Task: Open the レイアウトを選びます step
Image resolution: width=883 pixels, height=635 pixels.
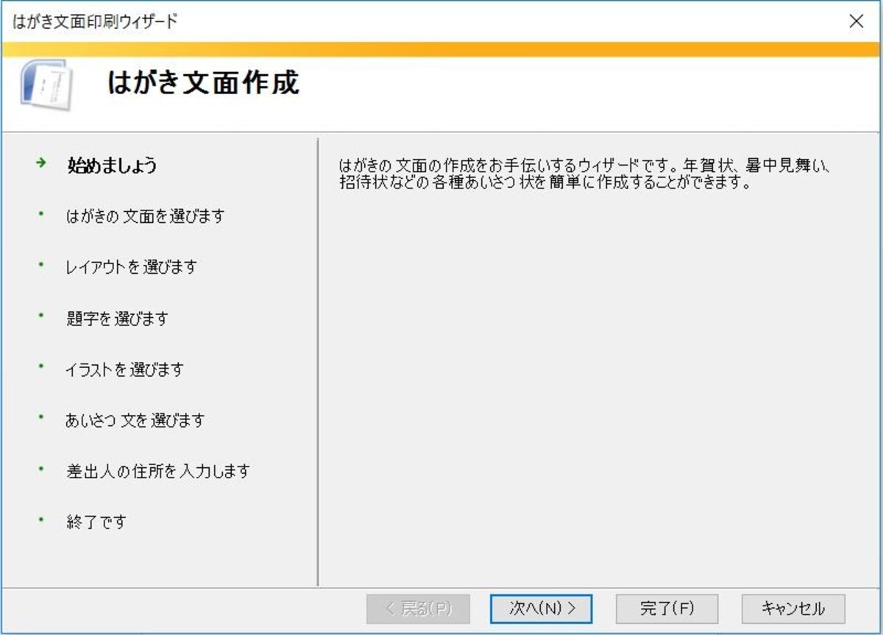Action: tap(131, 267)
